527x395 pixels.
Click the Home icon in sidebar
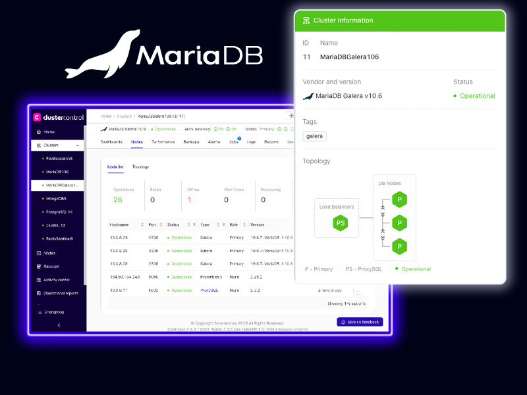point(38,132)
